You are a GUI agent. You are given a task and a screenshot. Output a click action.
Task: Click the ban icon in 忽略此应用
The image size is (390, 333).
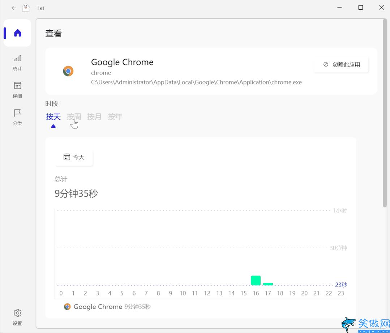click(326, 65)
